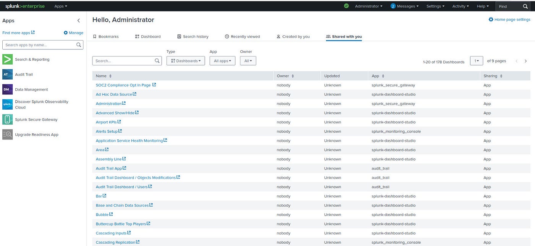Open the page number selector dropdown
The image size is (535, 246).
477,61
